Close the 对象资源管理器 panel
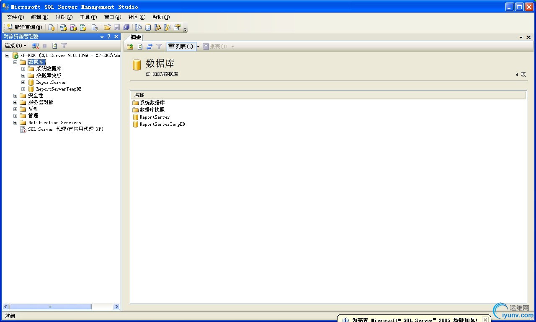536x322 pixels. coord(116,36)
